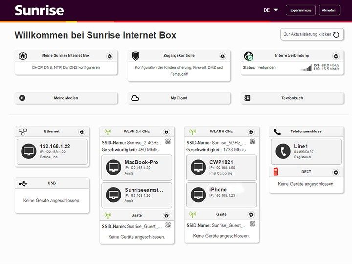Image resolution: width=352 pixels, height=264 pixels.
Task: Click the cloud icon of My Cloud
Action: [135, 98]
